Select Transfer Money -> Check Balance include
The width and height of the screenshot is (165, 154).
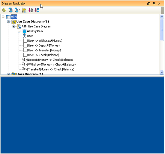point(51,69)
